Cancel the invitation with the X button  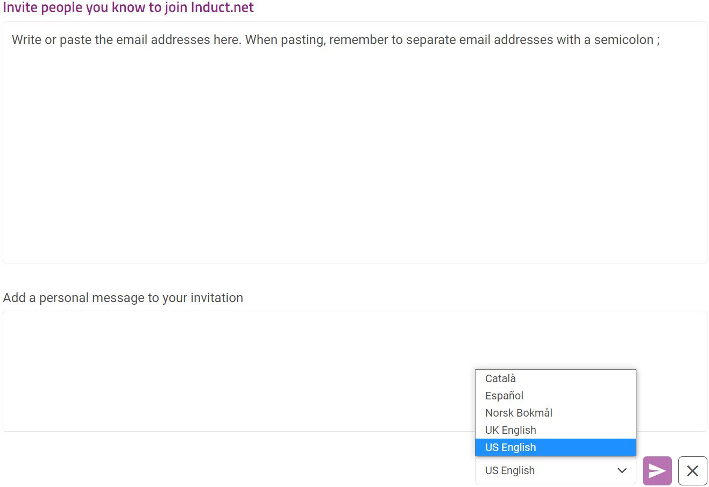(x=692, y=471)
